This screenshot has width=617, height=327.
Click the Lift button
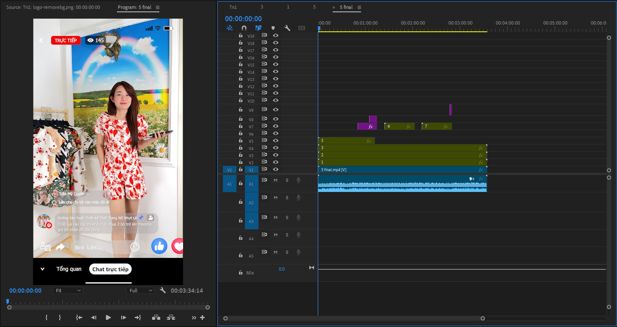point(156,317)
